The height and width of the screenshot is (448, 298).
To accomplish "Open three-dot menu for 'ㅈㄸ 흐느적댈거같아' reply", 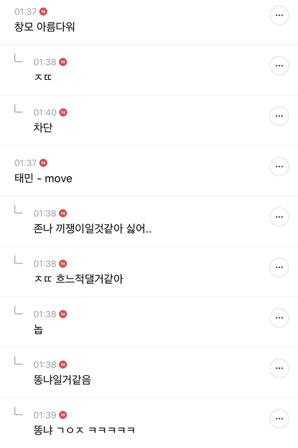I will pyautogui.click(x=279, y=267).
